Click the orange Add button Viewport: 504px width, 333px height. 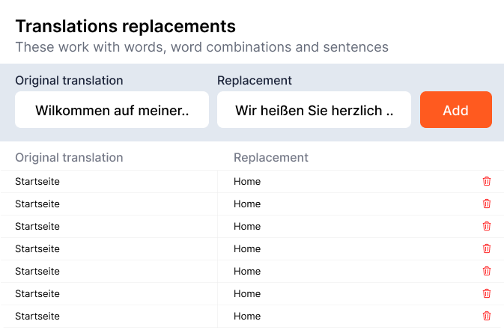pyautogui.click(x=456, y=110)
